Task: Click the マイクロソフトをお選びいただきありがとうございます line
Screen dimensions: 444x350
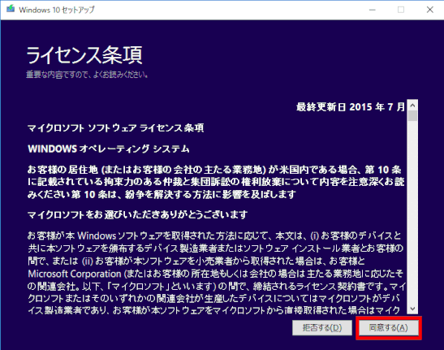Action: click(138, 214)
